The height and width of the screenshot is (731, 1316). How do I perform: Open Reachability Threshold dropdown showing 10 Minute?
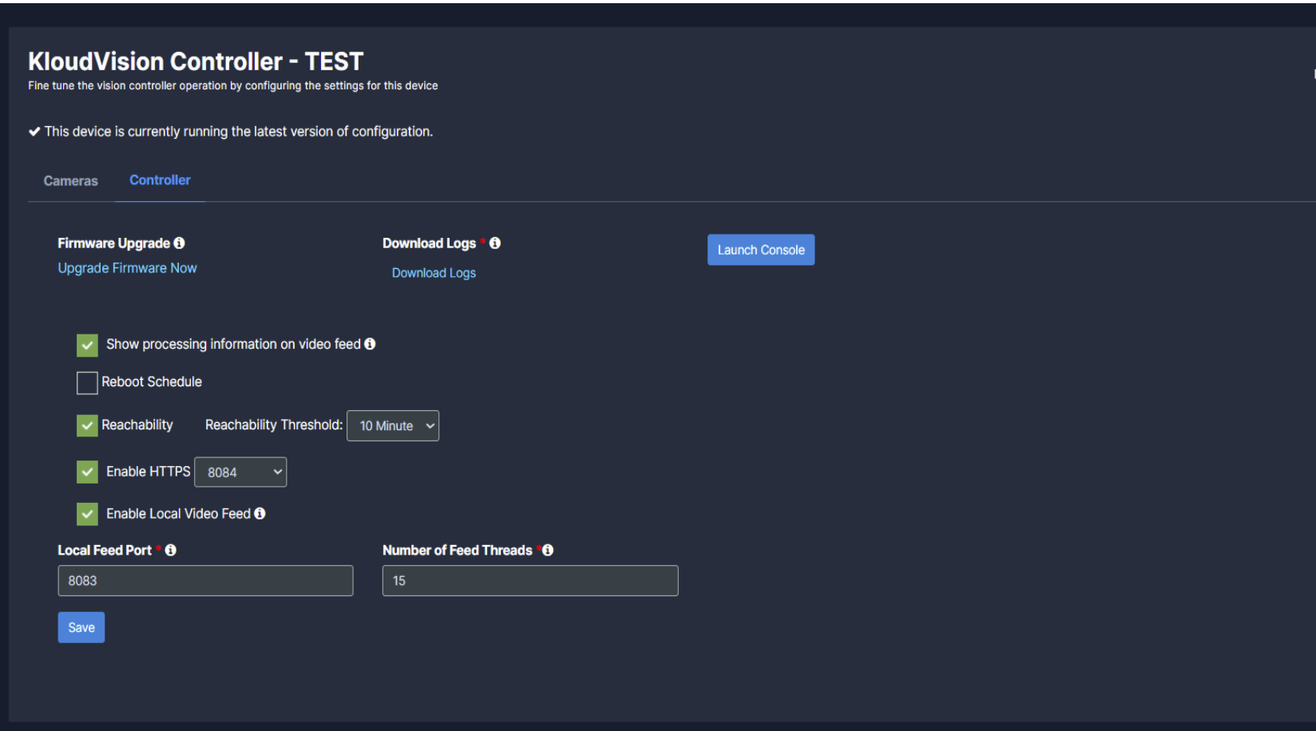point(393,425)
